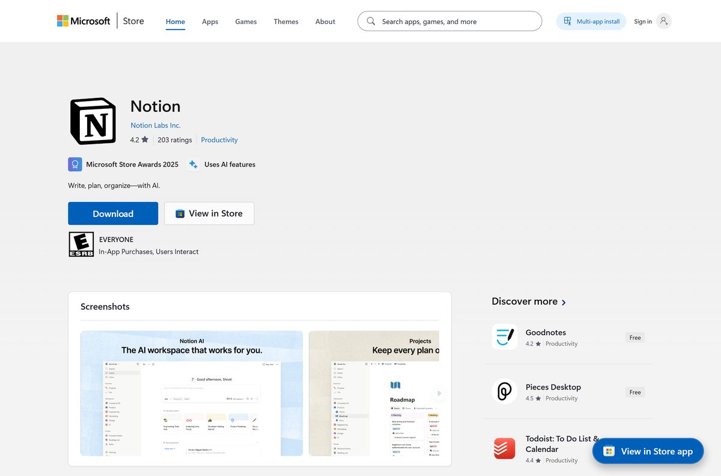
Task: Open the Goodnotes app title
Action: click(546, 332)
